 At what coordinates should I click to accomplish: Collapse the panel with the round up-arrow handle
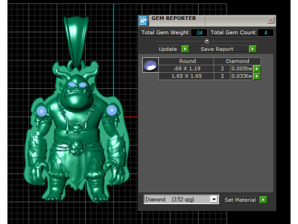tap(207, 40)
